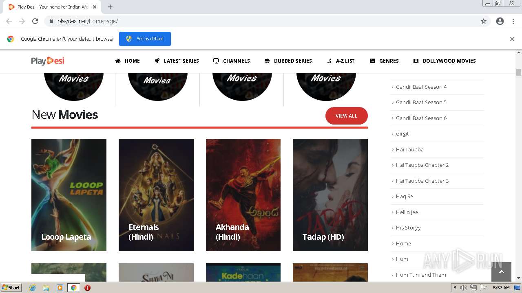Screen dimensions: 522x293
Task: Open the BOLLYWOOD MOVIES menu
Action: click(445, 61)
